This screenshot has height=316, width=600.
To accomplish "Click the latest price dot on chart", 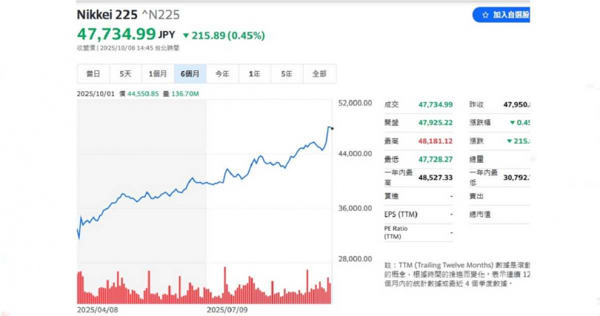I will tap(333, 129).
